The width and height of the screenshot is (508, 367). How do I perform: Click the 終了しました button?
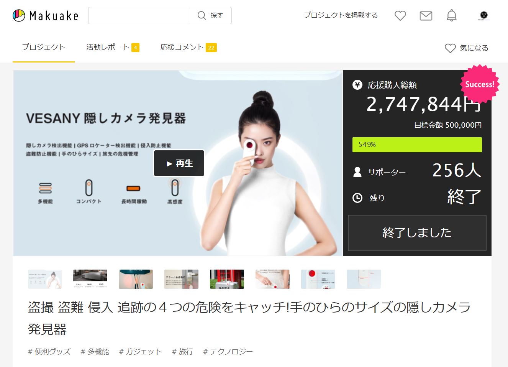(x=417, y=233)
